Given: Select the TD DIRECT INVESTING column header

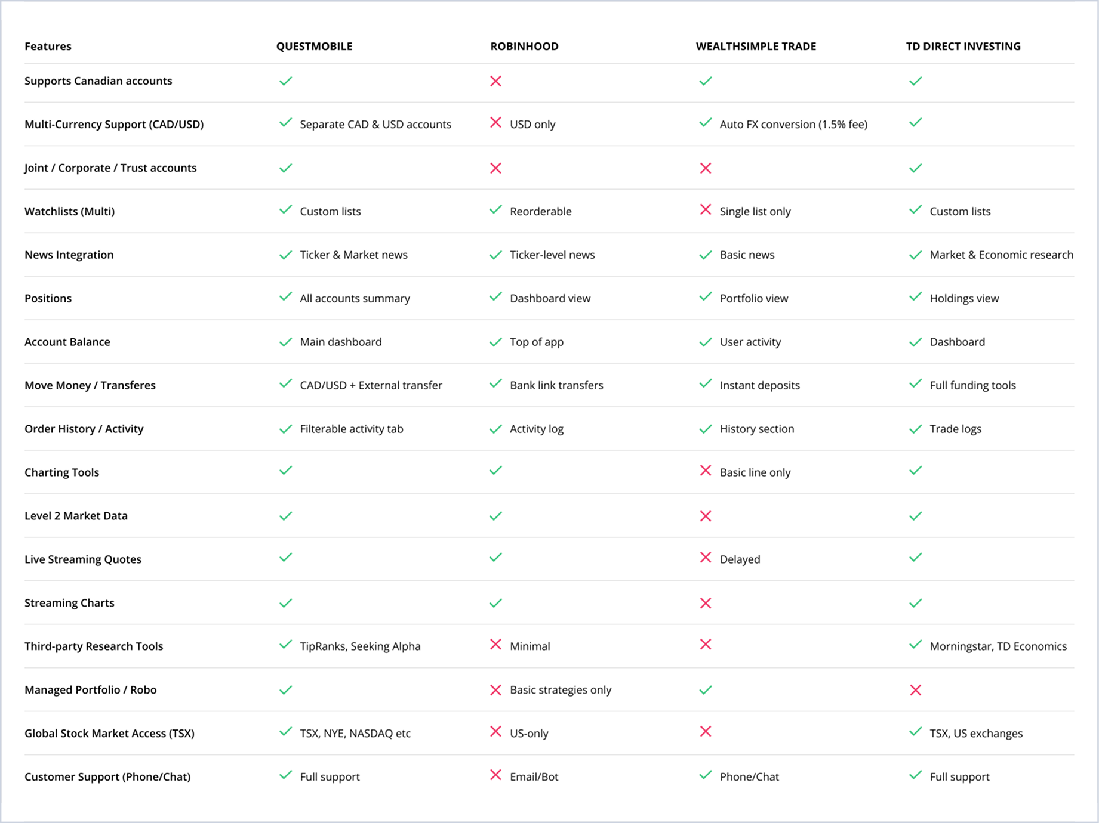Looking at the screenshot, I should coord(963,47).
